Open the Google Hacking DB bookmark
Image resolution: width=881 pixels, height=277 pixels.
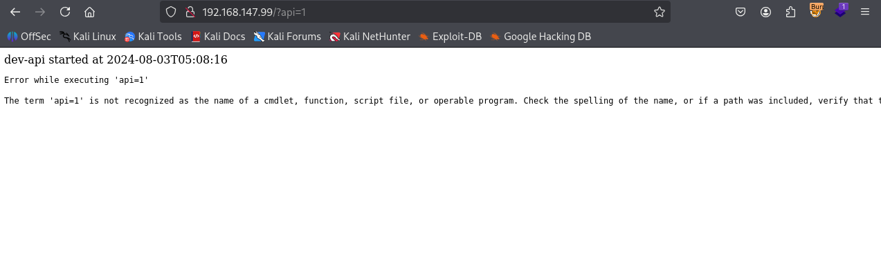[x=541, y=37]
